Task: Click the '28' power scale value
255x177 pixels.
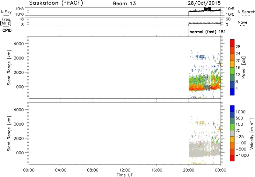Action: point(238,47)
